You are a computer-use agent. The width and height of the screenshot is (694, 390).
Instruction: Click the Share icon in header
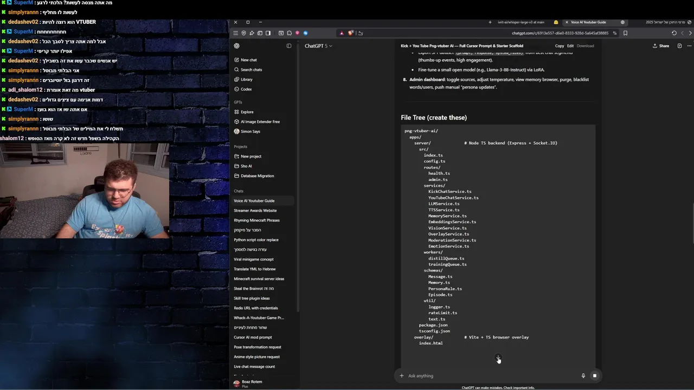pyautogui.click(x=660, y=46)
